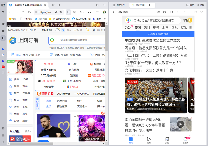Open 百度 bookmark on bookmarks bar

97,19
